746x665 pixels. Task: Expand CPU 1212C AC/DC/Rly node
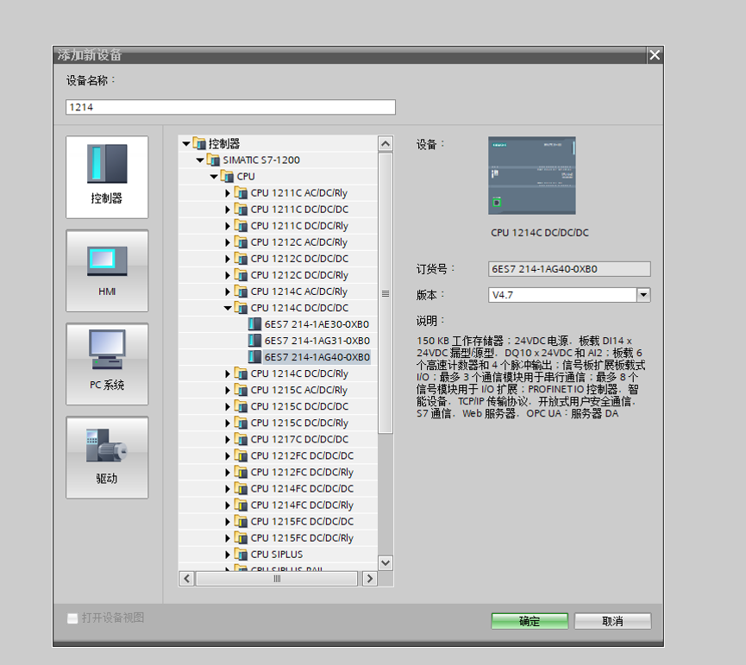point(228,242)
